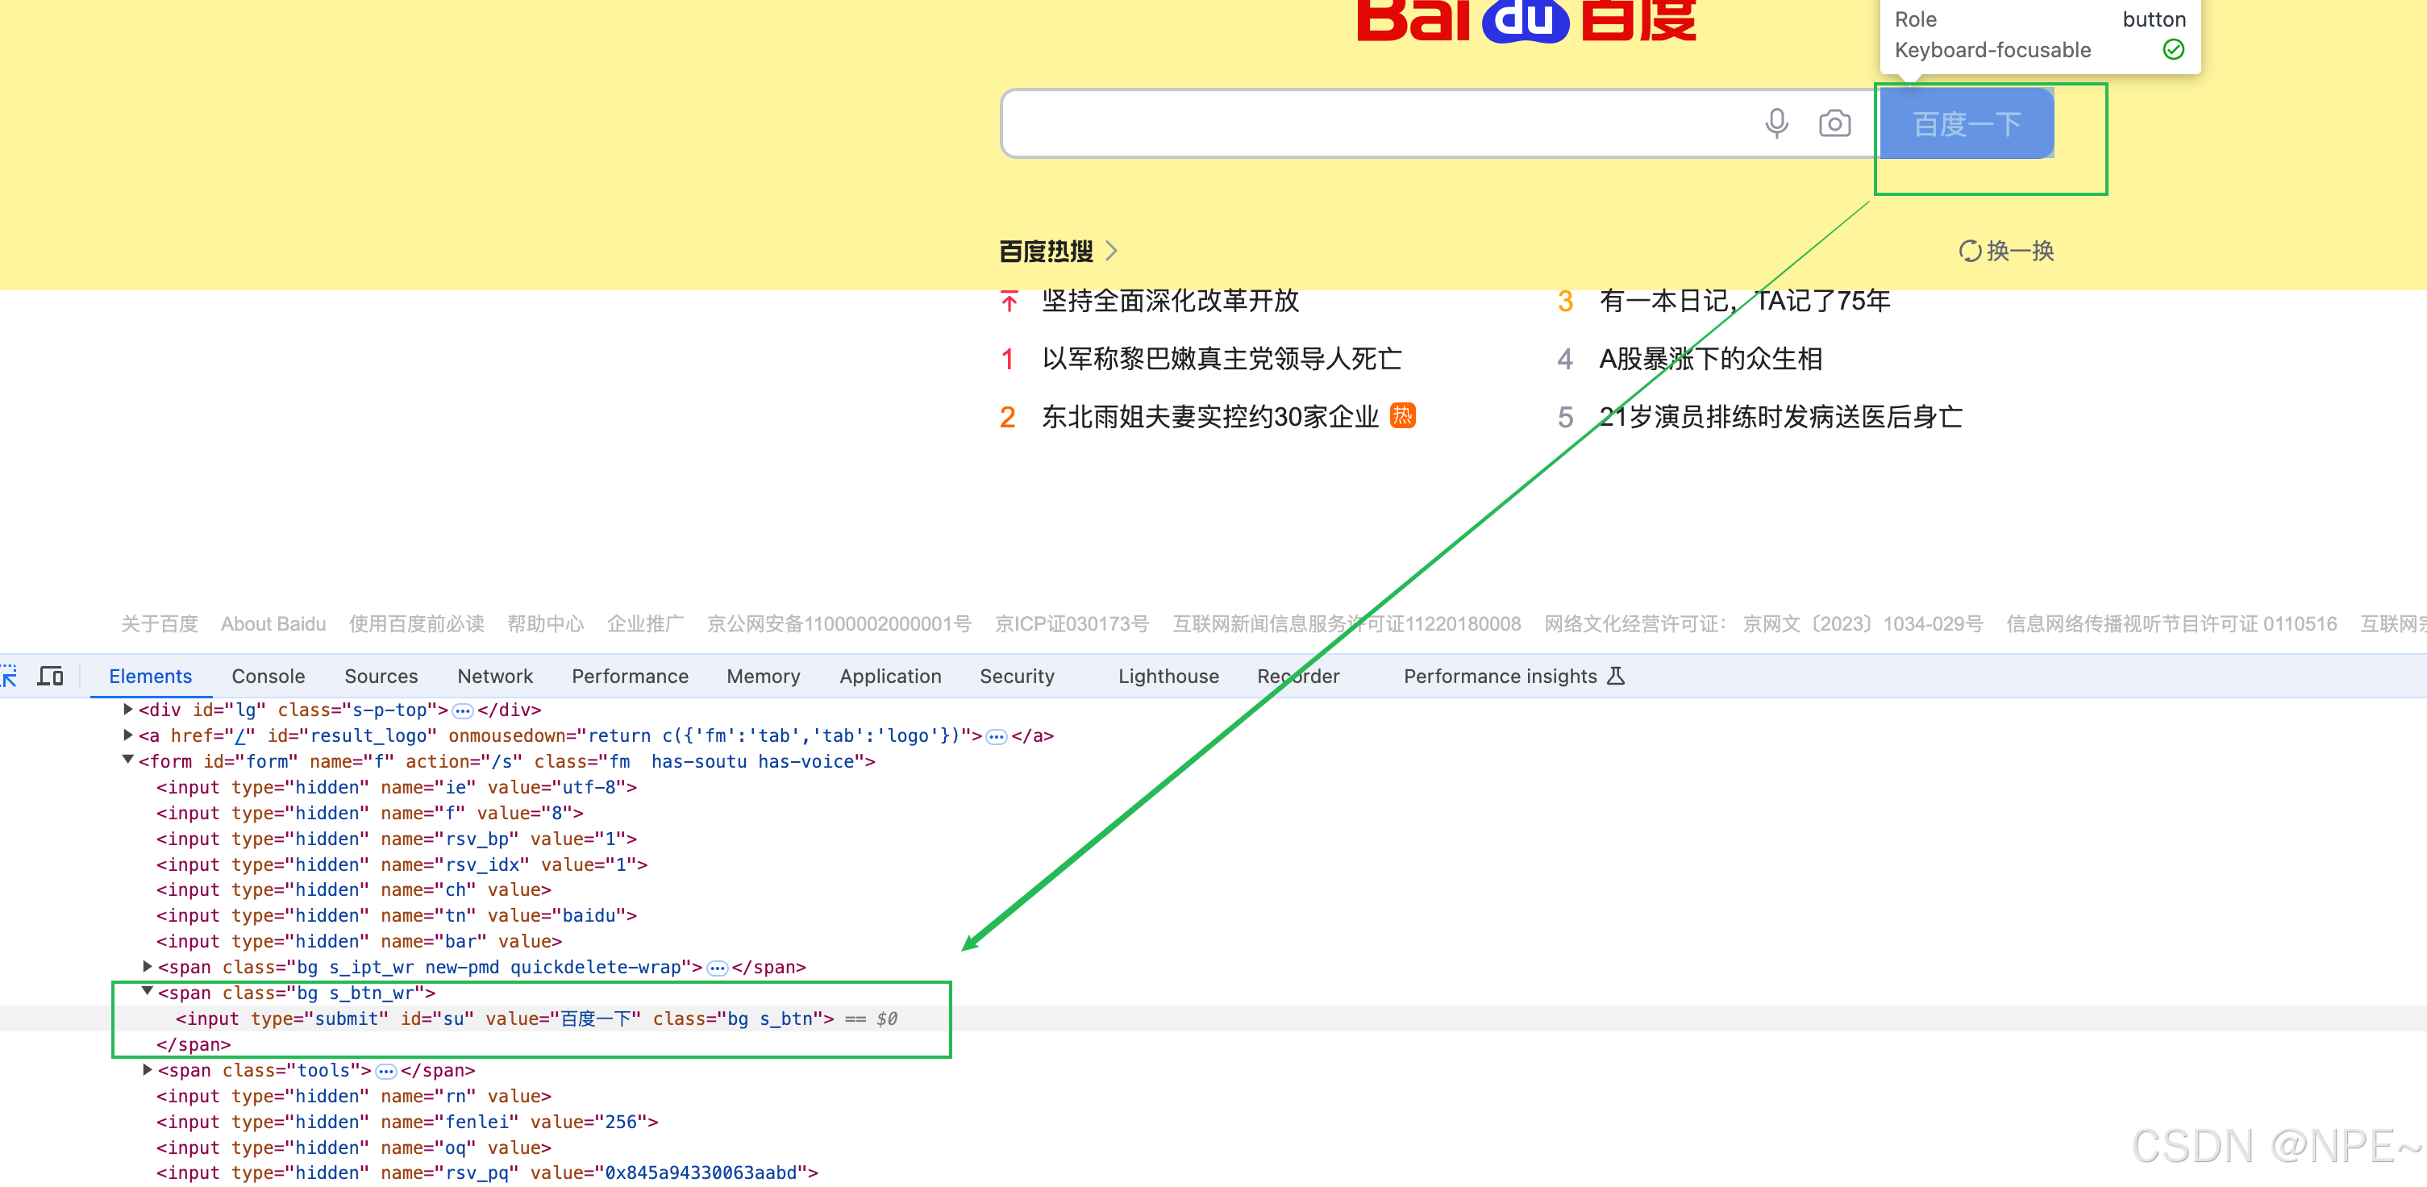Click the Performance insights flask icon
This screenshot has width=2427, height=1187.
(x=1615, y=676)
